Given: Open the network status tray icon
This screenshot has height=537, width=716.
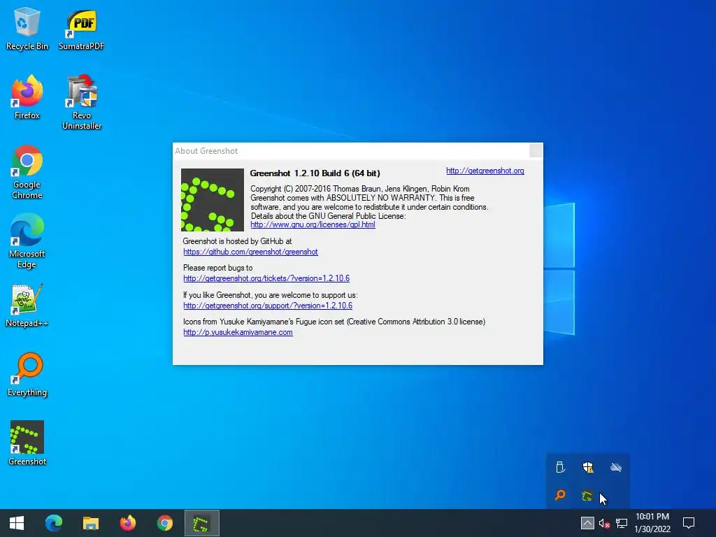Looking at the screenshot, I should pyautogui.click(x=622, y=523).
